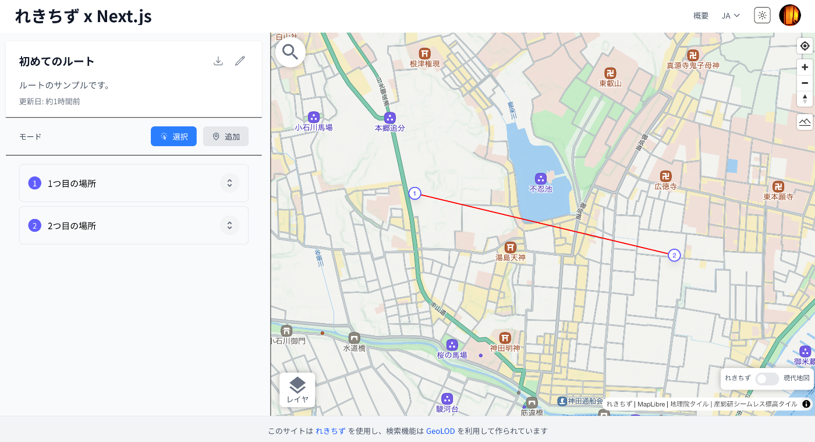This screenshot has width=815, height=442.
Task: Locate my position on map
Action: coord(805,46)
